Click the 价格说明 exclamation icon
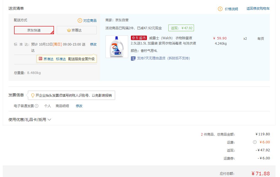This screenshot has height=177, width=280. coord(220,9)
